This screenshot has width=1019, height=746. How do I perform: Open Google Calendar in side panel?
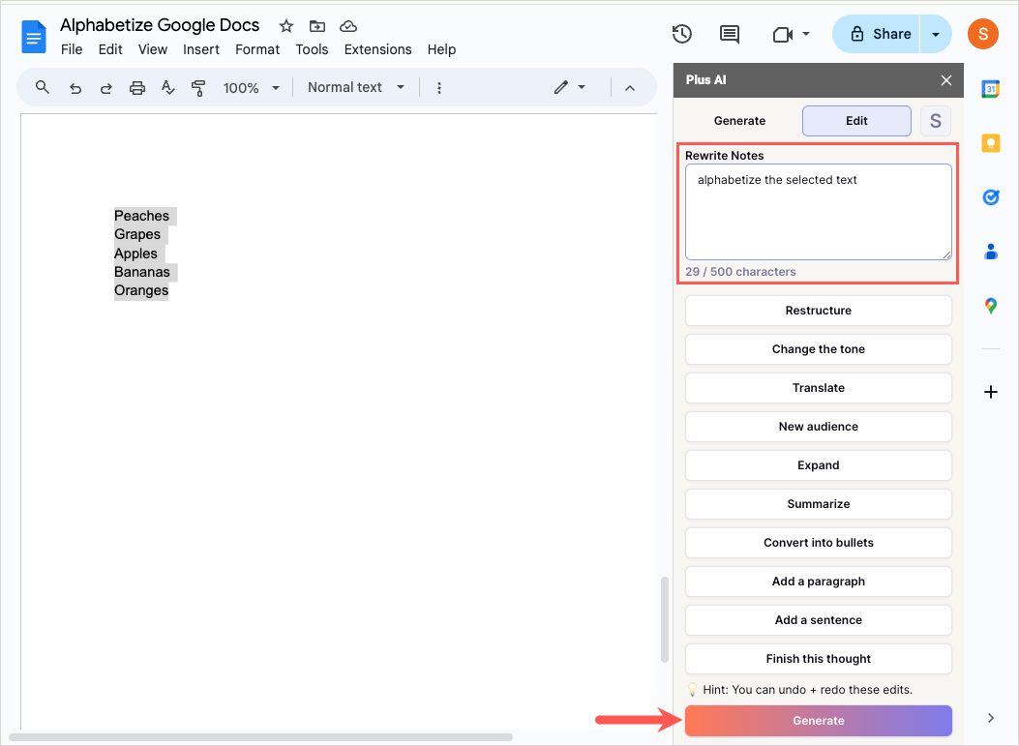[990, 88]
